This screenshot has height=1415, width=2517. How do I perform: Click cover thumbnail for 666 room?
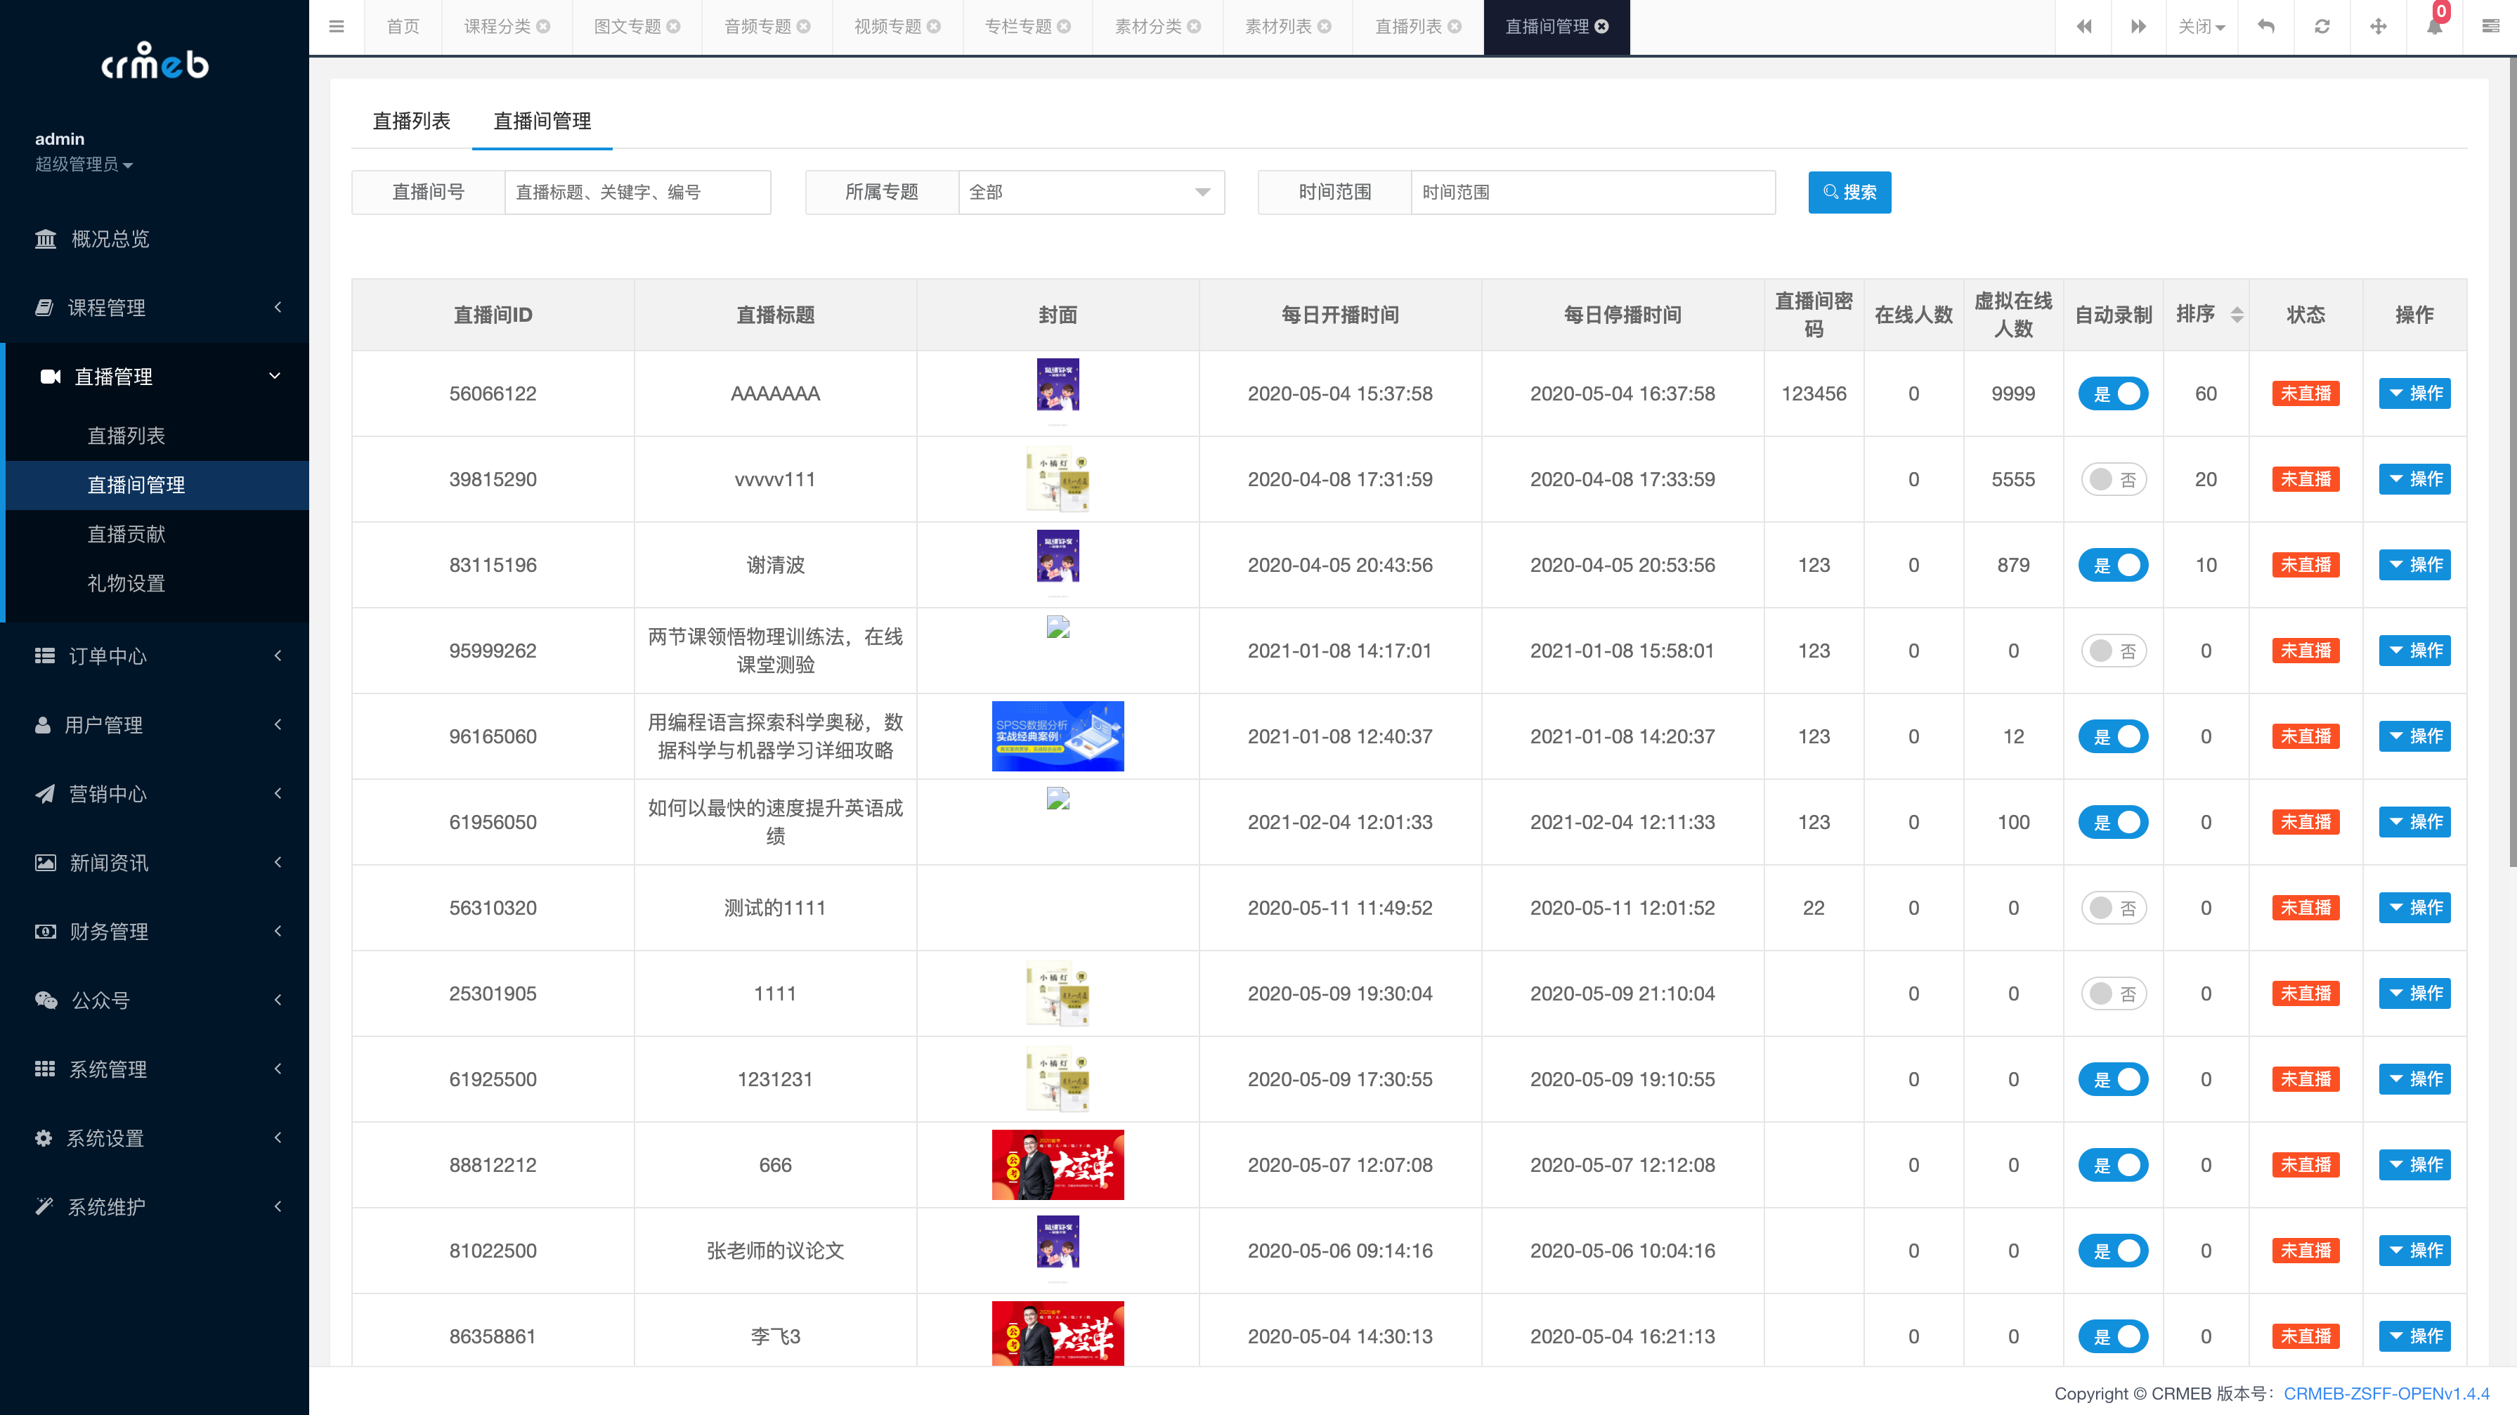tap(1056, 1164)
